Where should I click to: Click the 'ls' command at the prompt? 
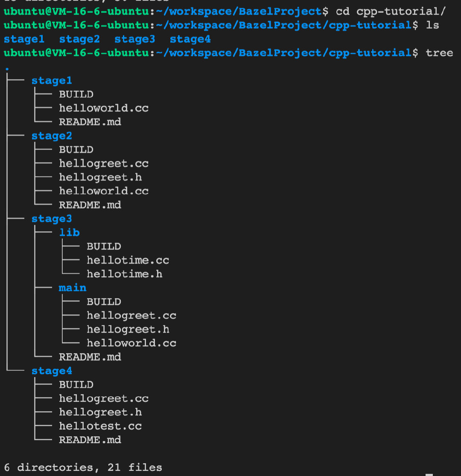click(432, 25)
